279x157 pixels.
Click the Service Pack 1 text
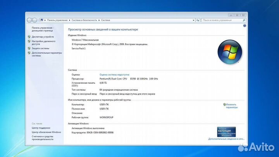78,49
